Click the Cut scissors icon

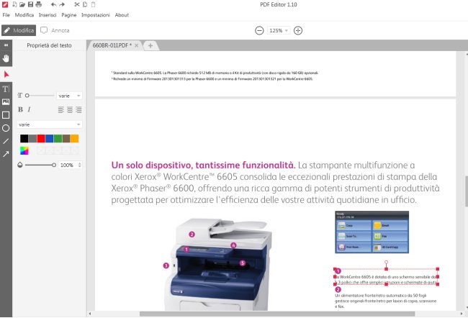point(77,4)
